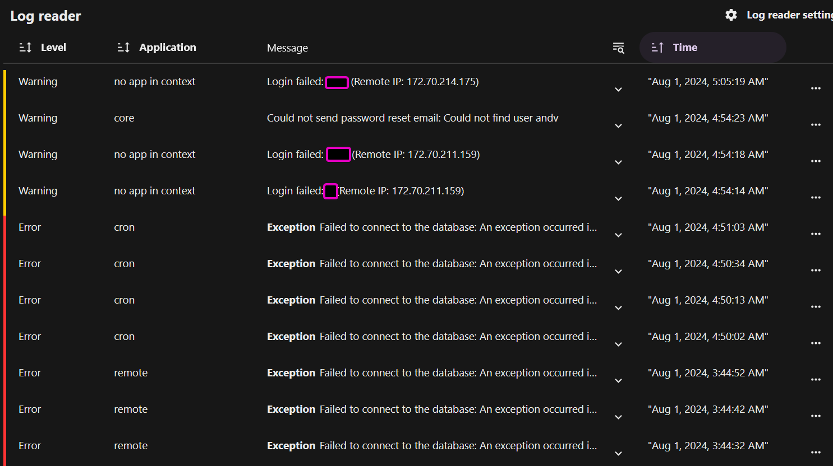
Task: Open the three-dot menu on the 3:44:32 remote error
Action: coord(816,452)
